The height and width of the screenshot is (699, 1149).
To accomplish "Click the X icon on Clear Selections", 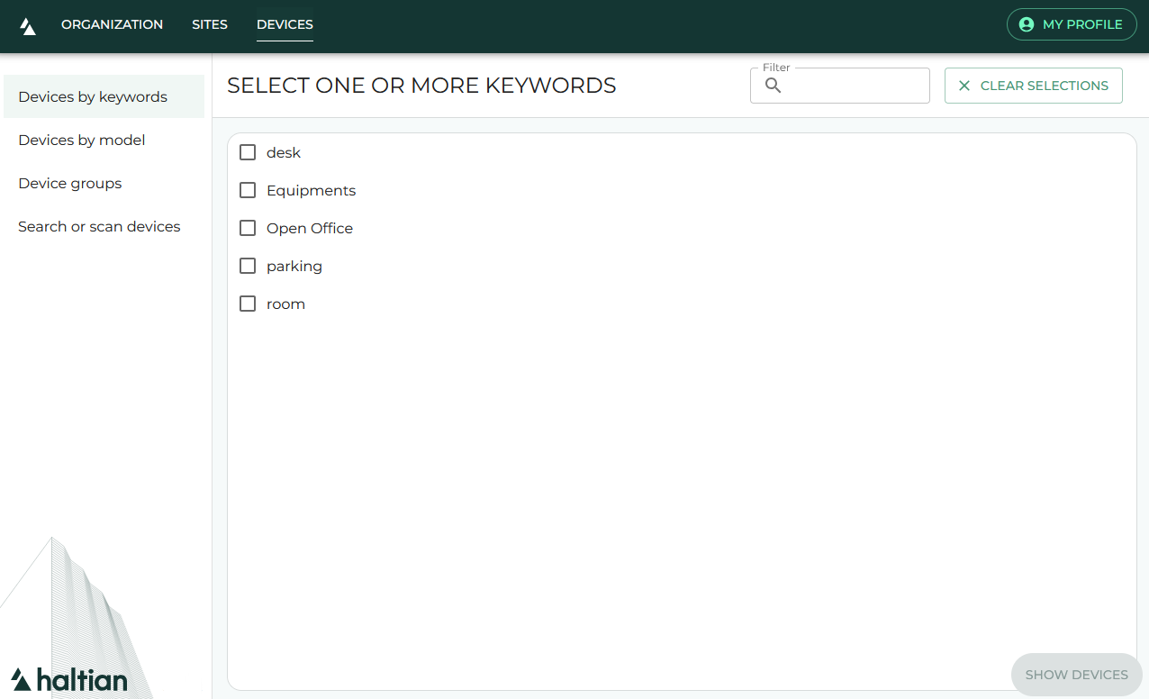I will coord(964,86).
